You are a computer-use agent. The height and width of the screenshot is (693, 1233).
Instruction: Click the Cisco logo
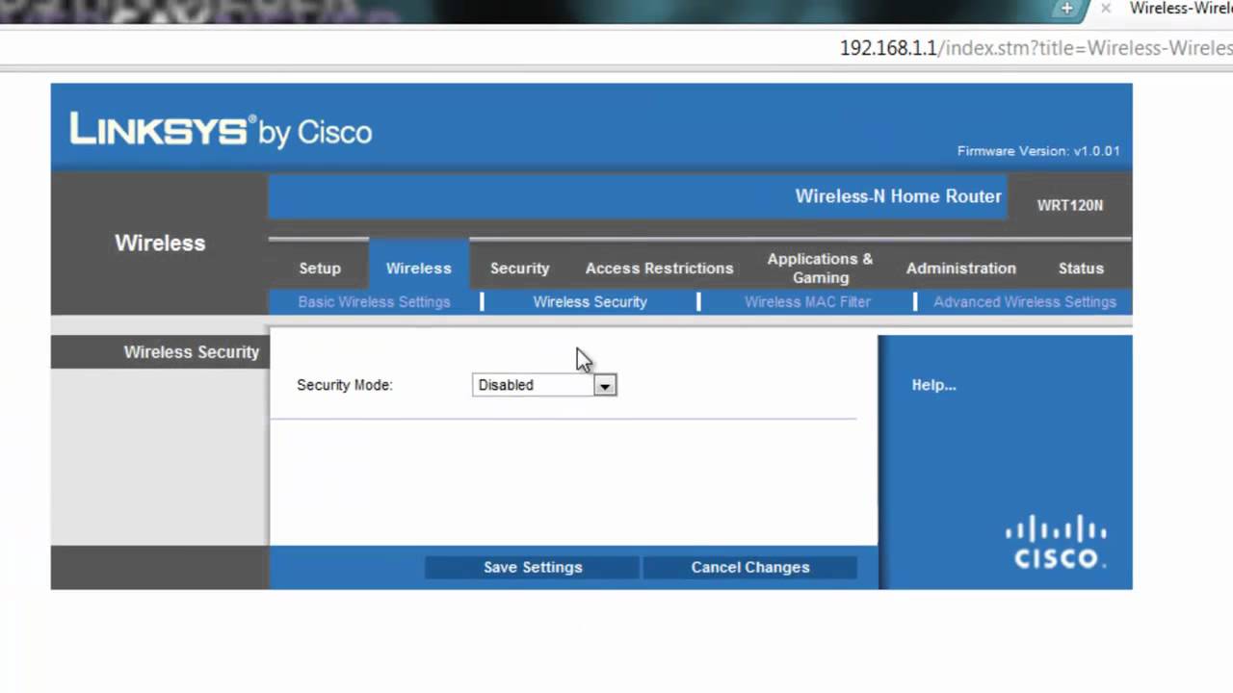pyautogui.click(x=1056, y=542)
